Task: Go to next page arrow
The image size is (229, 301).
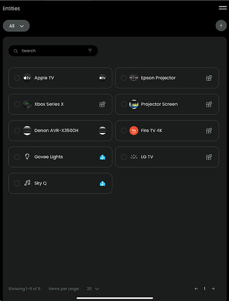Action: tap(213, 288)
